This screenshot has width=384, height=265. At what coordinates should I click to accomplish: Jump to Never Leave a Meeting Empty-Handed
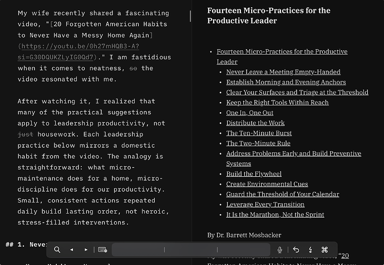click(x=283, y=72)
